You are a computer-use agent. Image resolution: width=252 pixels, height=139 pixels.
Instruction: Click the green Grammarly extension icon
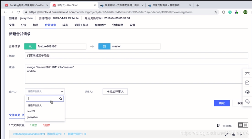point(230,12)
